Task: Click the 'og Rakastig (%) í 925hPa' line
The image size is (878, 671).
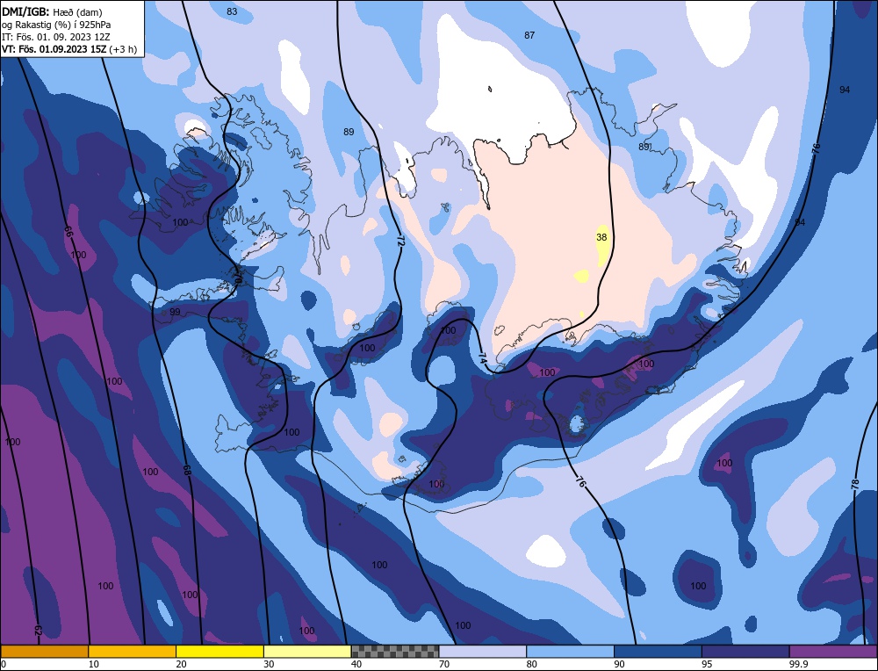Action: point(56,24)
